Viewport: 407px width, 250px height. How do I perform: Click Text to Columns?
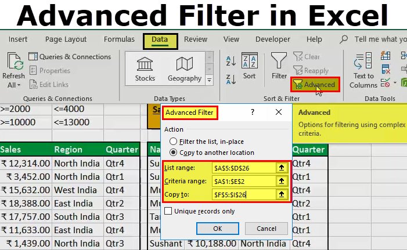pos(363,70)
